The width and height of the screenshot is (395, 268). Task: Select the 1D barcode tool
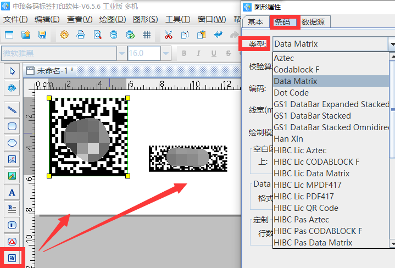[12, 225]
